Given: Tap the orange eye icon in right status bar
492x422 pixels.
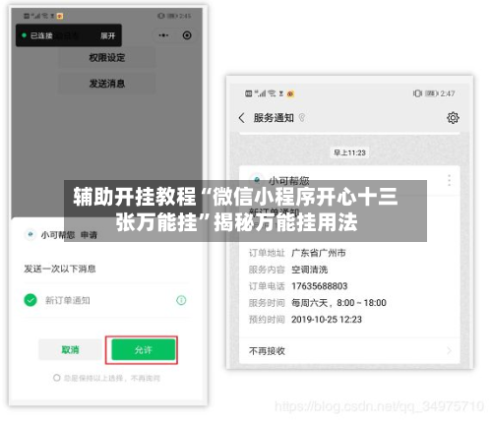Looking at the screenshot, I should coord(290,94).
